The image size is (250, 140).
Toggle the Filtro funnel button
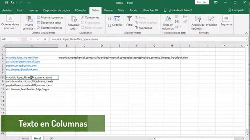click(129, 21)
